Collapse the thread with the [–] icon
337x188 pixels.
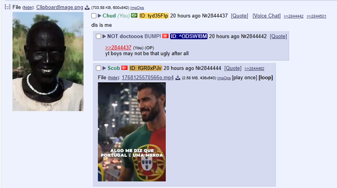(7, 7)
